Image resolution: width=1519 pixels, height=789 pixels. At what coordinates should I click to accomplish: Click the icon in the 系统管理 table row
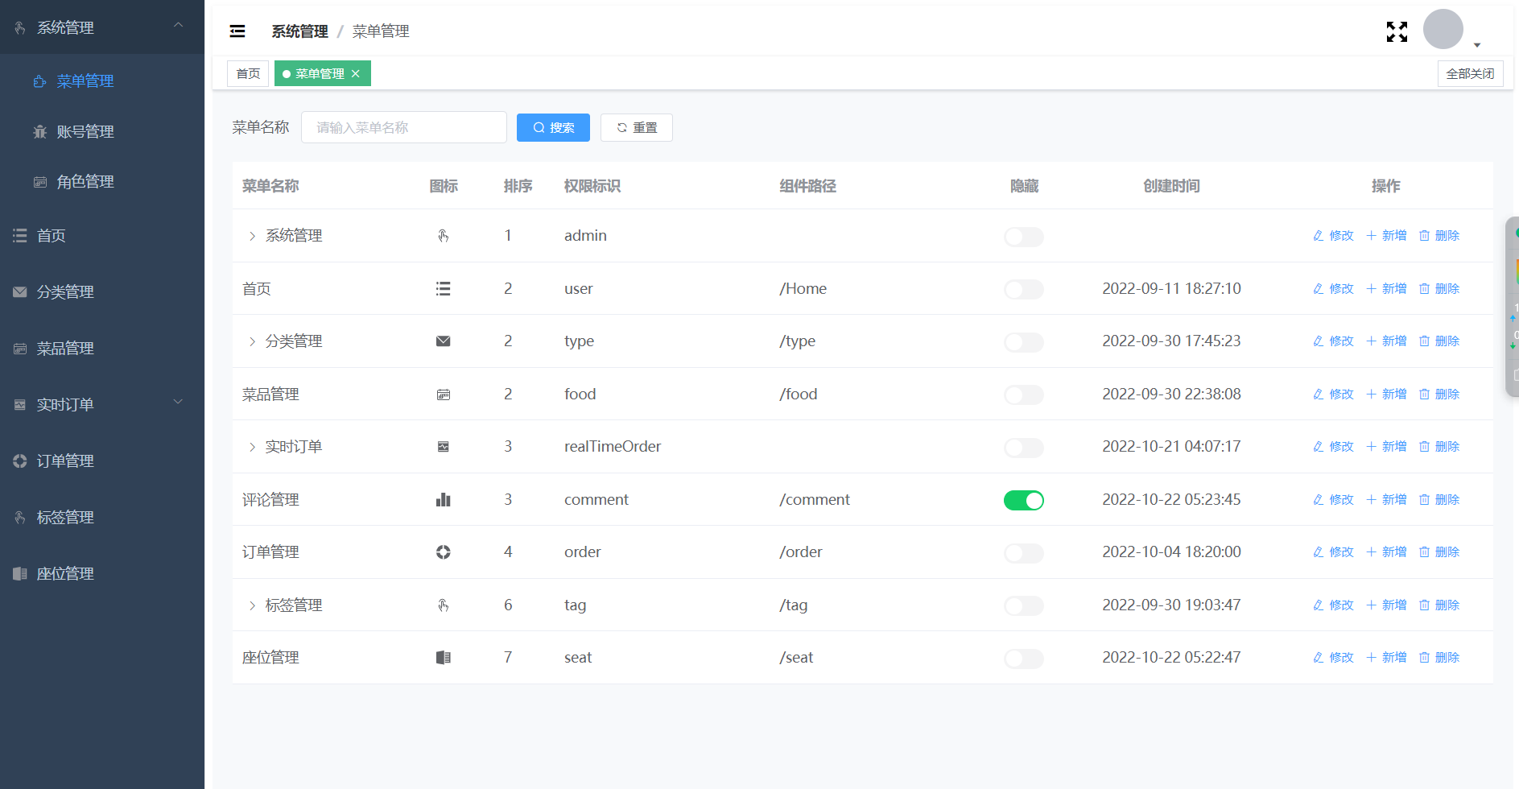443,236
